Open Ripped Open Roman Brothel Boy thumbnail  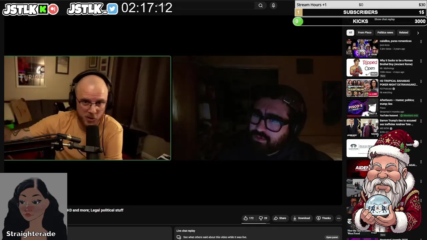[362, 68]
